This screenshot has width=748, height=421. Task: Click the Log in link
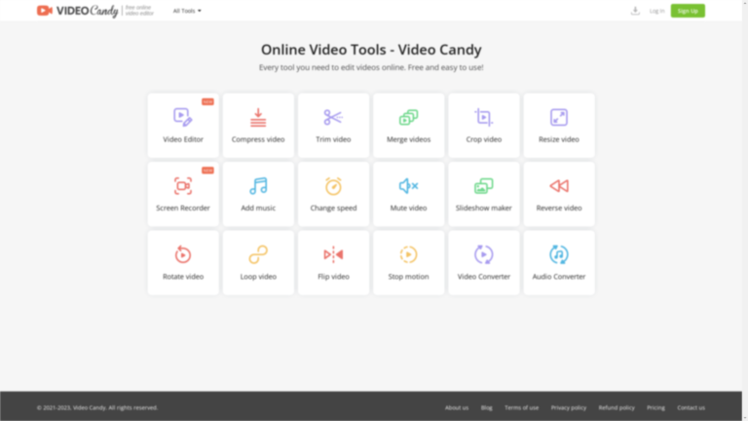tap(656, 11)
